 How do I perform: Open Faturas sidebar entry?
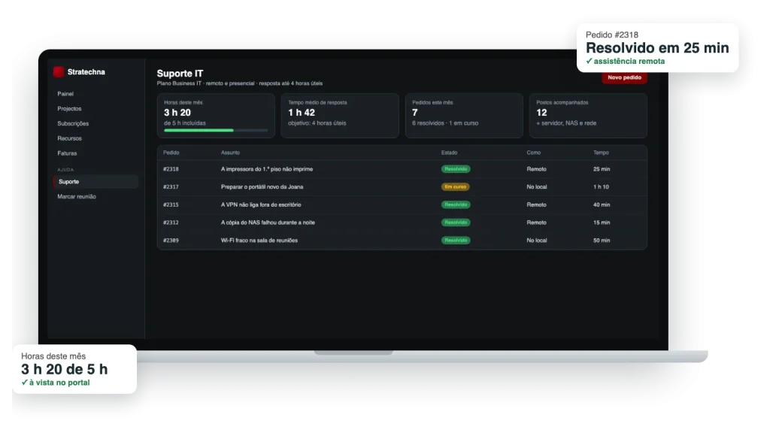point(67,153)
